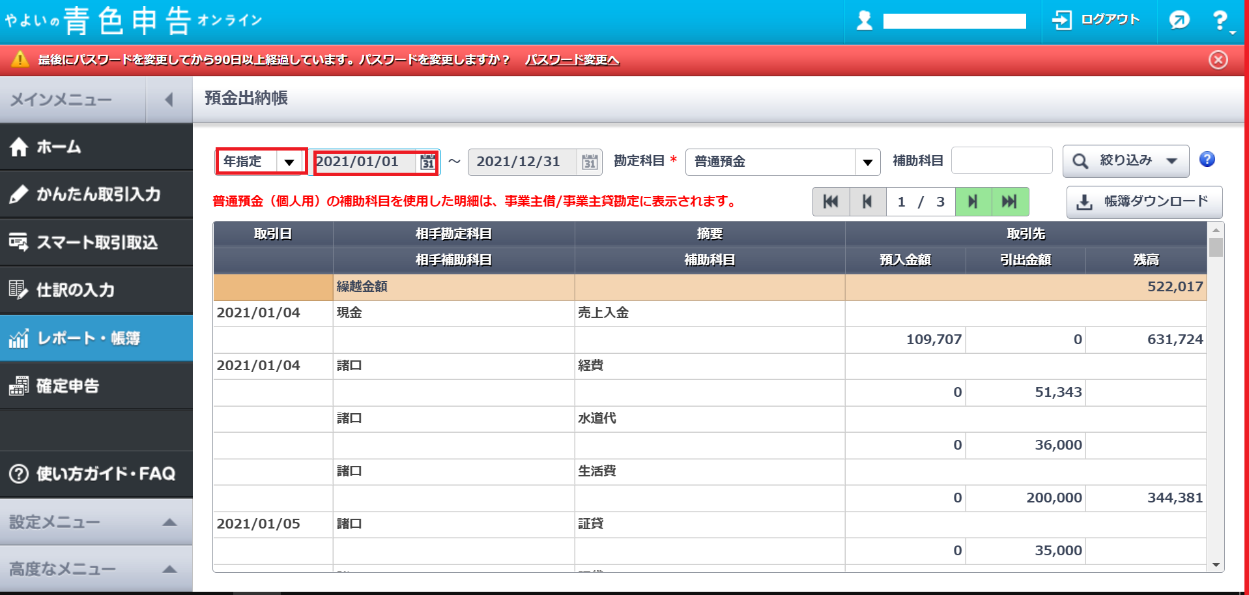
Task: Expand the 勘定科目 普通預金 dropdown
Action: [867, 162]
